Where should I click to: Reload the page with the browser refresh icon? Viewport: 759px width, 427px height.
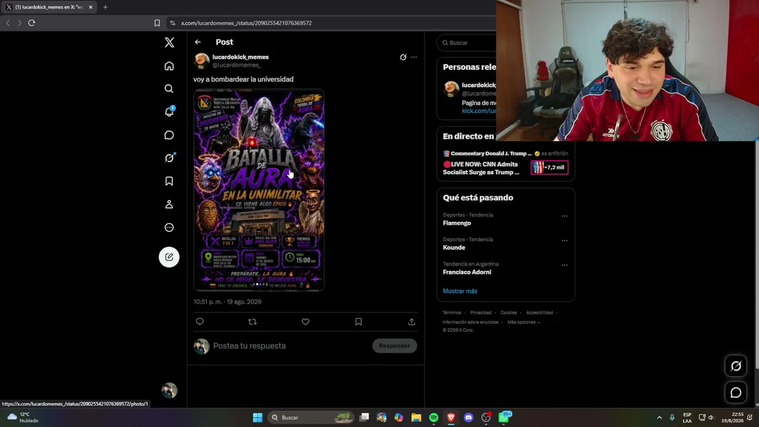click(x=31, y=23)
